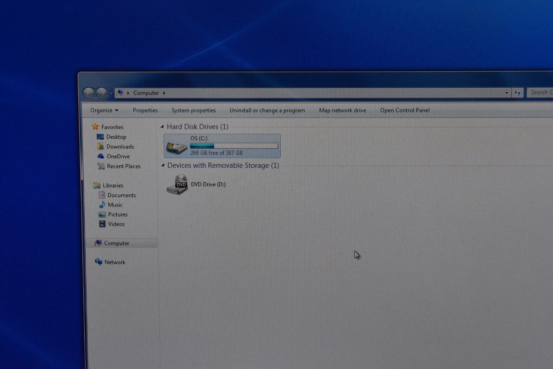Screen dimensions: 553x369
Task: Collapse the Hard Disk Drives group
Action: tap(162, 127)
